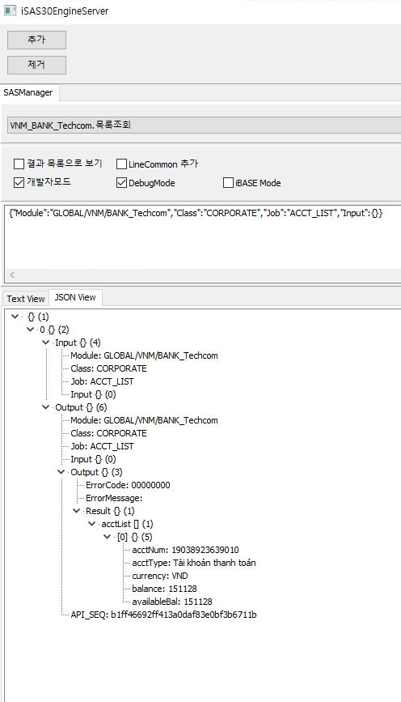Disable the 개발자모드 checkbox
The height and width of the screenshot is (702, 401).
tap(19, 183)
